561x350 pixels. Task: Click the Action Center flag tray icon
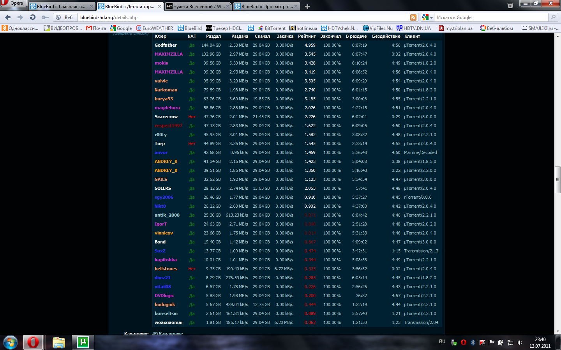coord(492,343)
